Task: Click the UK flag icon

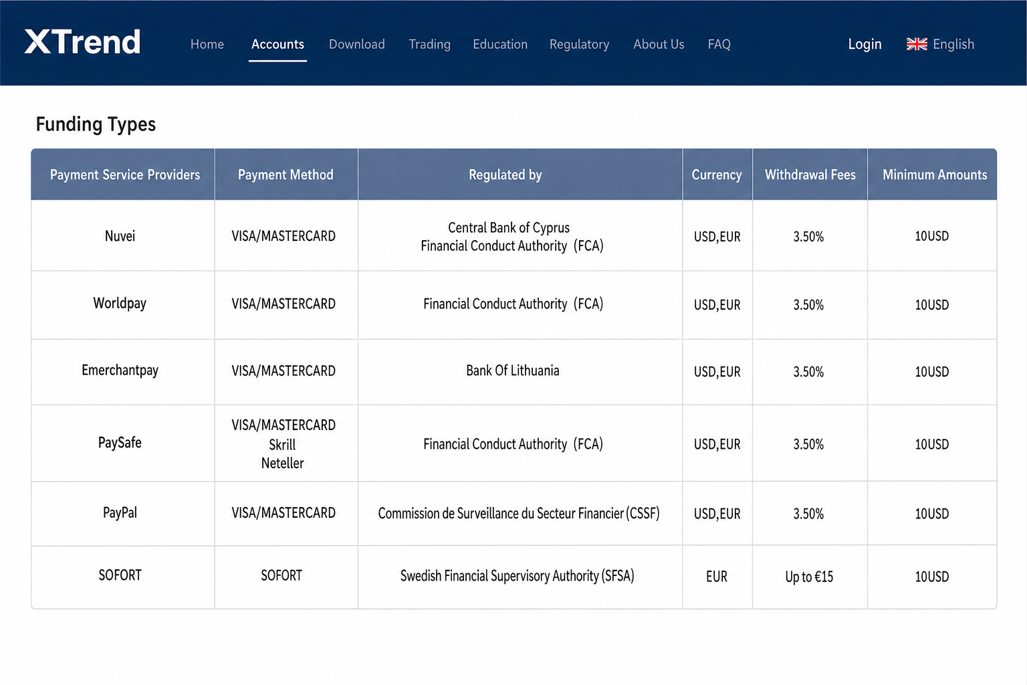Action: tap(917, 44)
